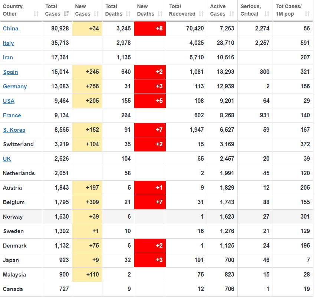The image size is (316, 304).
Task: Click China's total cases value 80,928
Action: [x=60, y=29]
